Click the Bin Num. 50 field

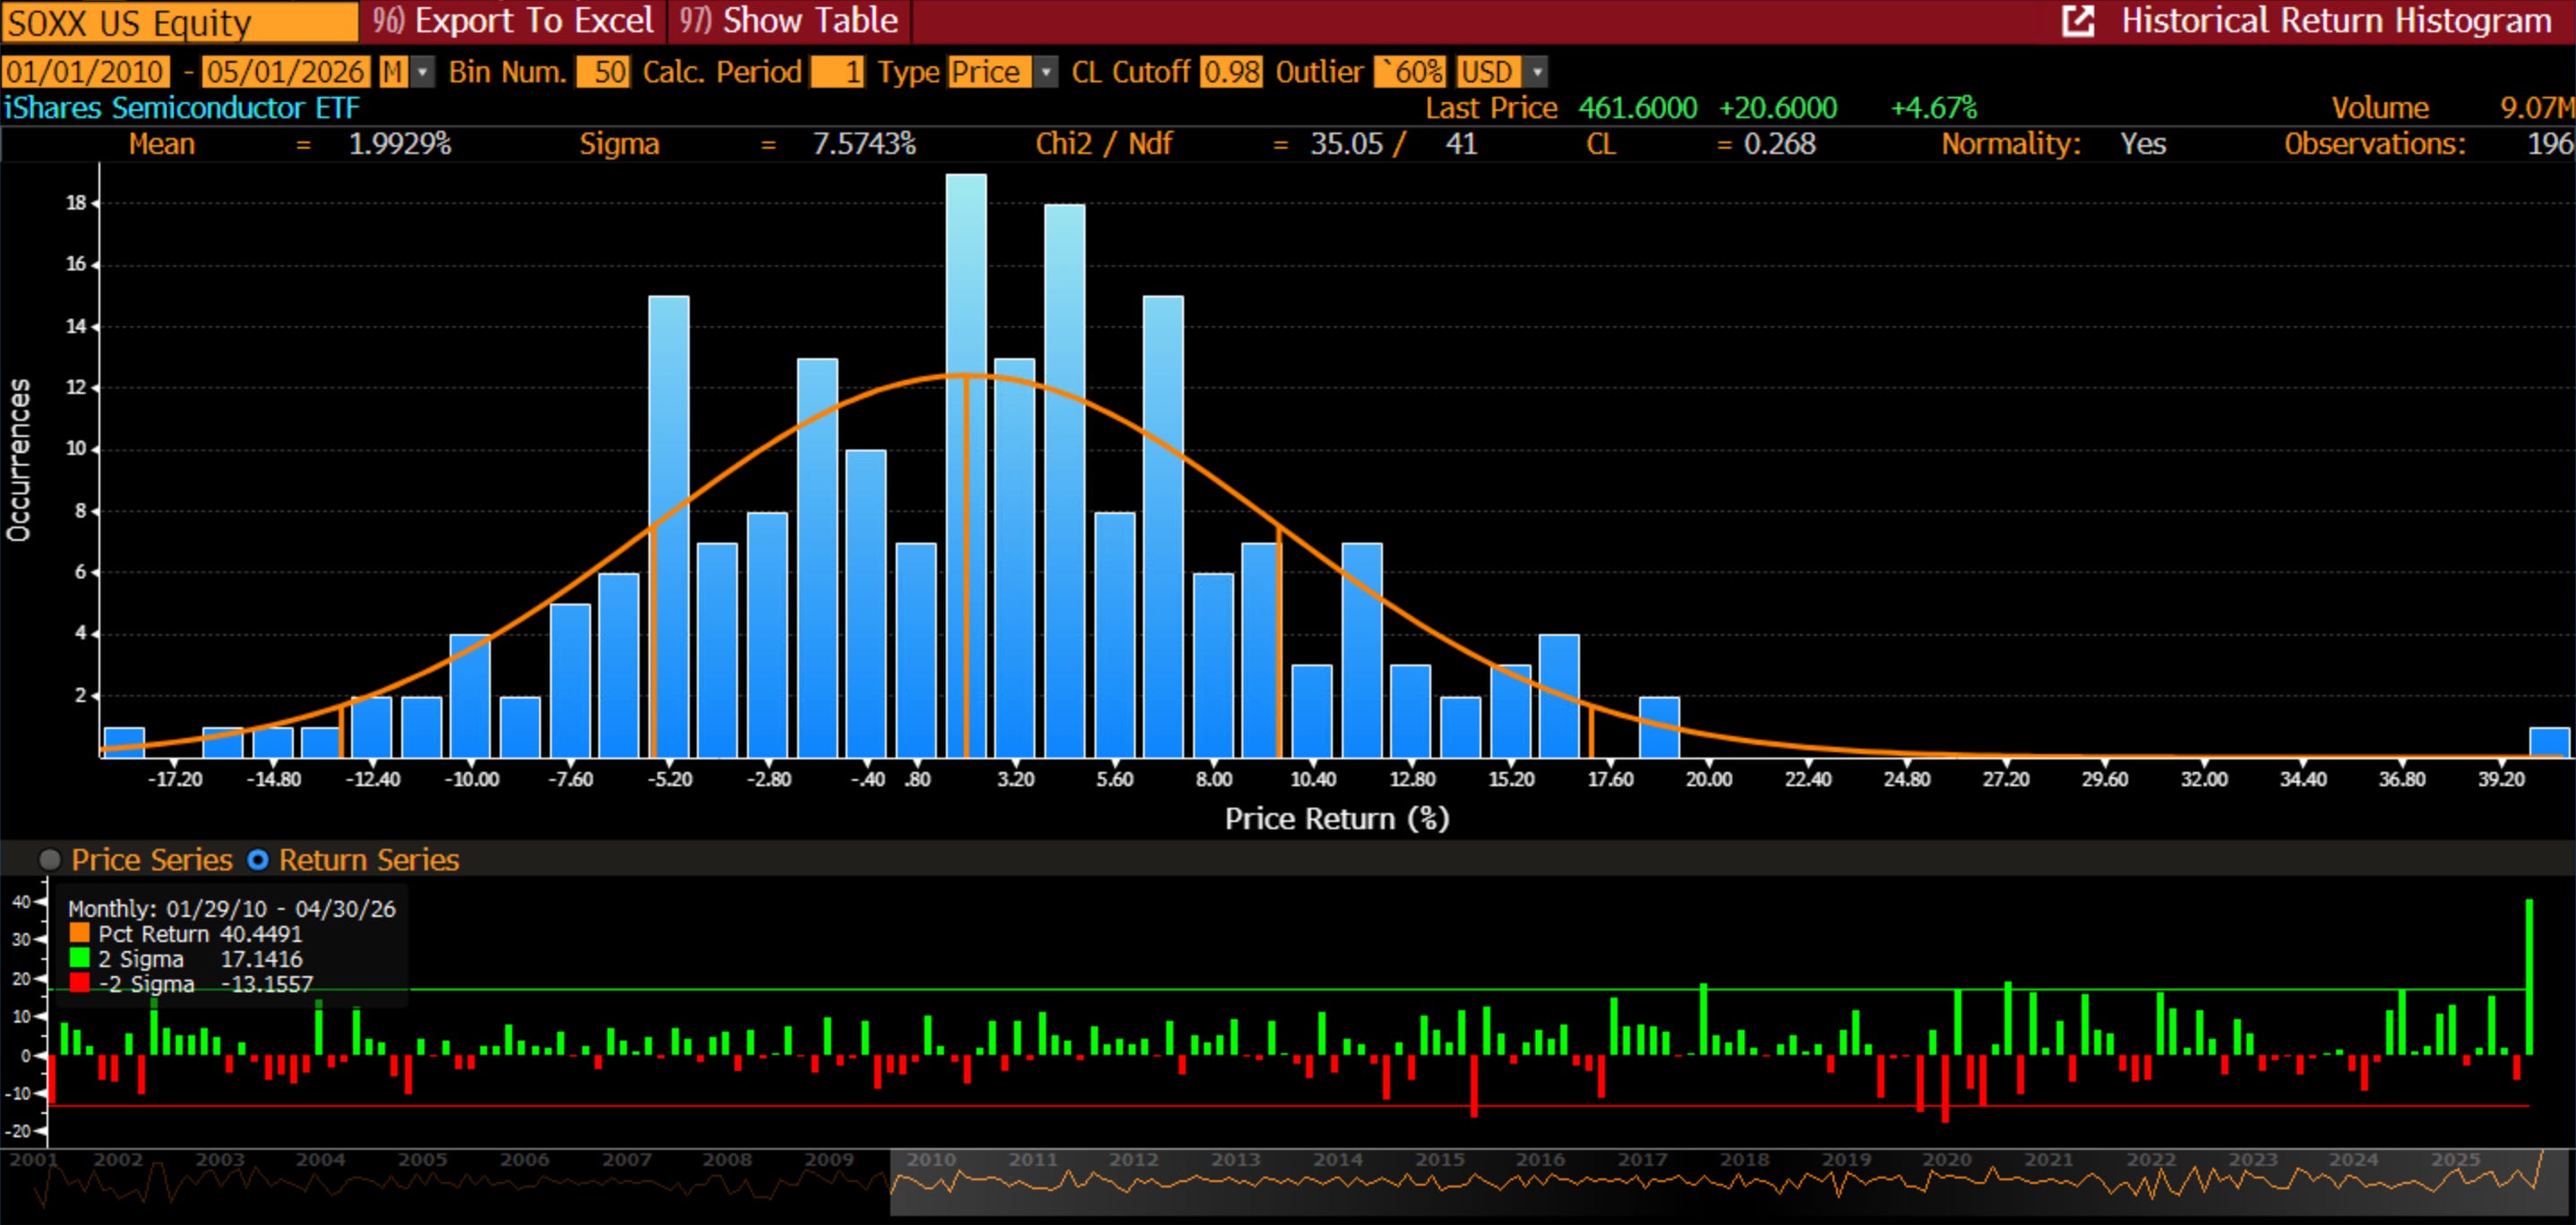click(603, 72)
